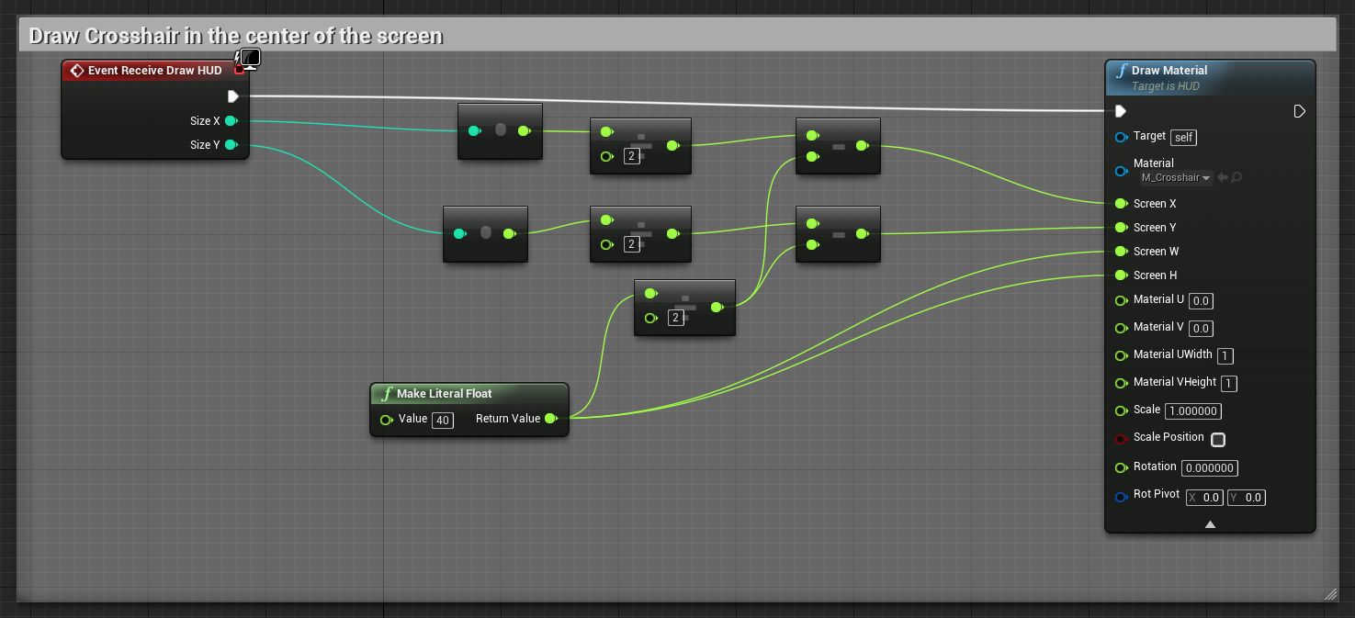Click divisor field 2 in divide node fed by literal float
The width and height of the screenshot is (1355, 618).
(x=676, y=318)
